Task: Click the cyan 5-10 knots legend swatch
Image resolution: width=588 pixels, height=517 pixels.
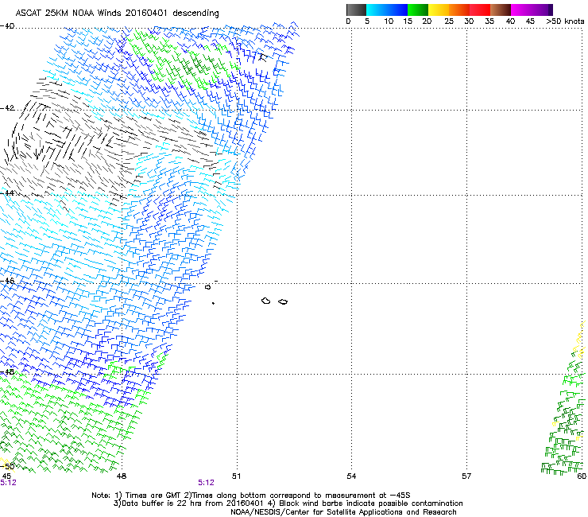Action: (x=376, y=10)
